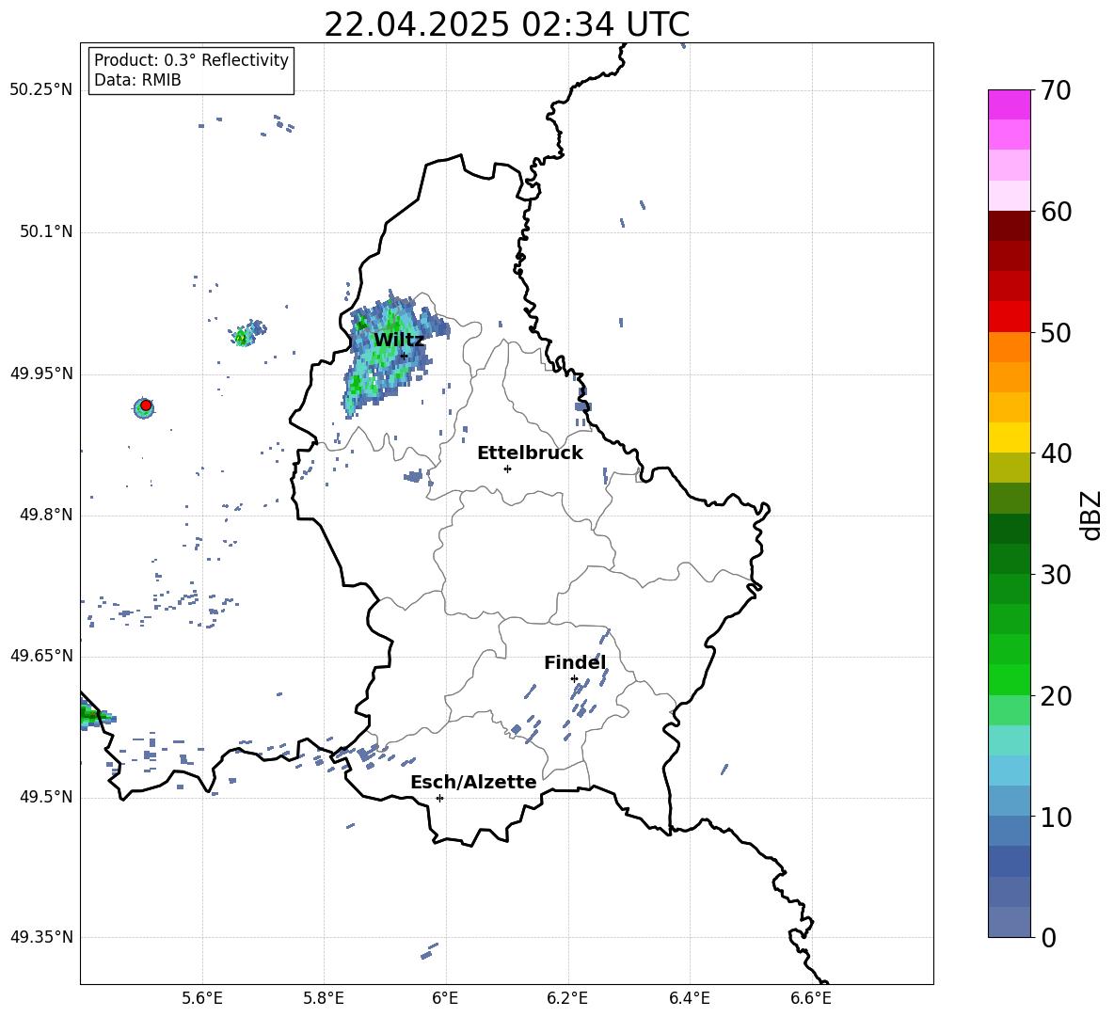Click the red dot marker on map
Screen dimensions: 1114x1017
pyautogui.click(x=146, y=405)
